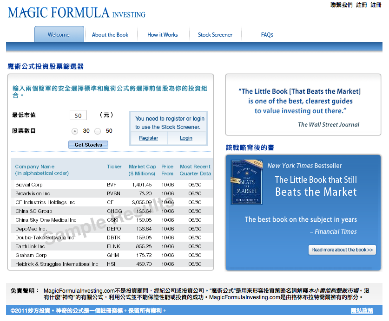Navigate to the FAQs tab
This screenshot has height=321, width=389.
[x=267, y=35]
